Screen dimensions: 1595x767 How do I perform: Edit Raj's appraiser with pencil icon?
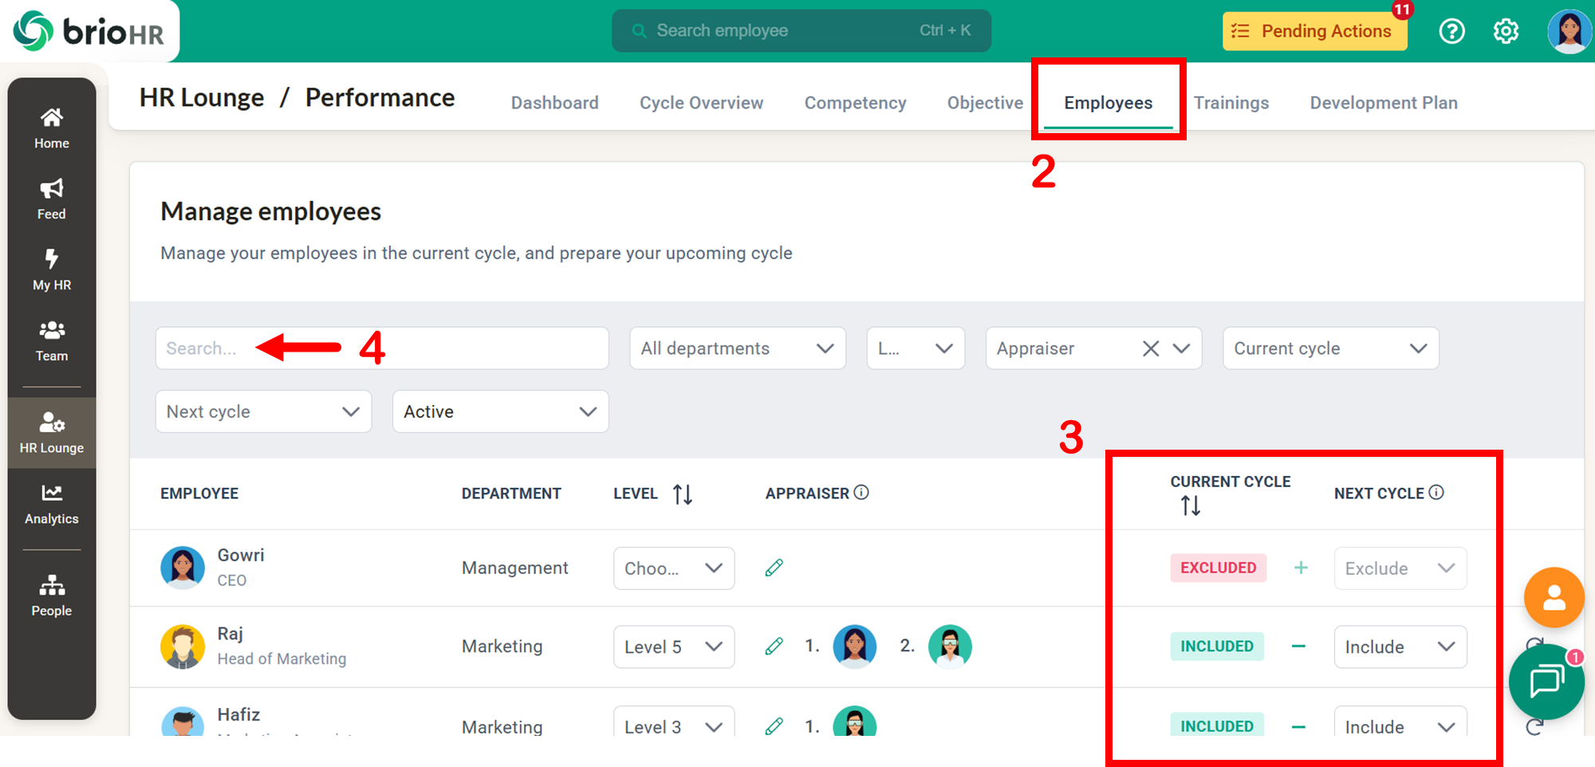[774, 646]
